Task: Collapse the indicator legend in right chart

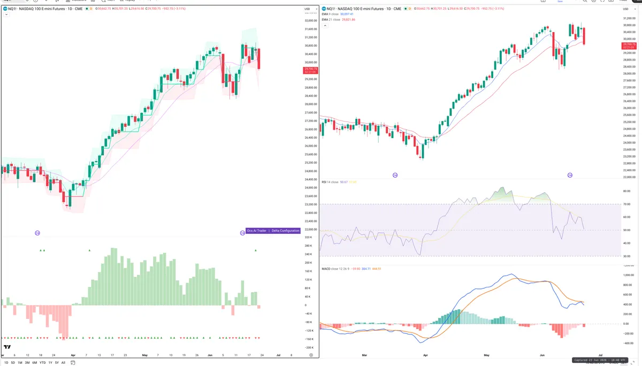Action: pos(324,25)
